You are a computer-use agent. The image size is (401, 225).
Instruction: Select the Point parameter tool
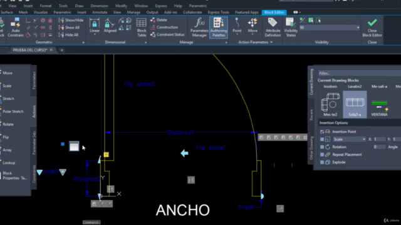point(237,26)
